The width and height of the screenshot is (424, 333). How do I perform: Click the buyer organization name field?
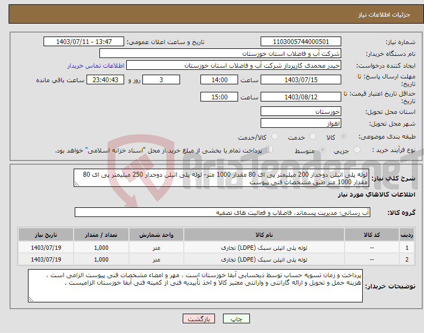(x=220, y=54)
